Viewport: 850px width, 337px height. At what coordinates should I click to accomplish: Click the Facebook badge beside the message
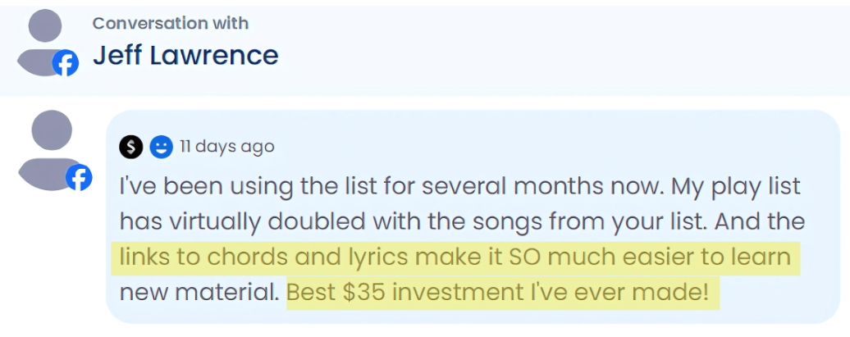pos(79,177)
